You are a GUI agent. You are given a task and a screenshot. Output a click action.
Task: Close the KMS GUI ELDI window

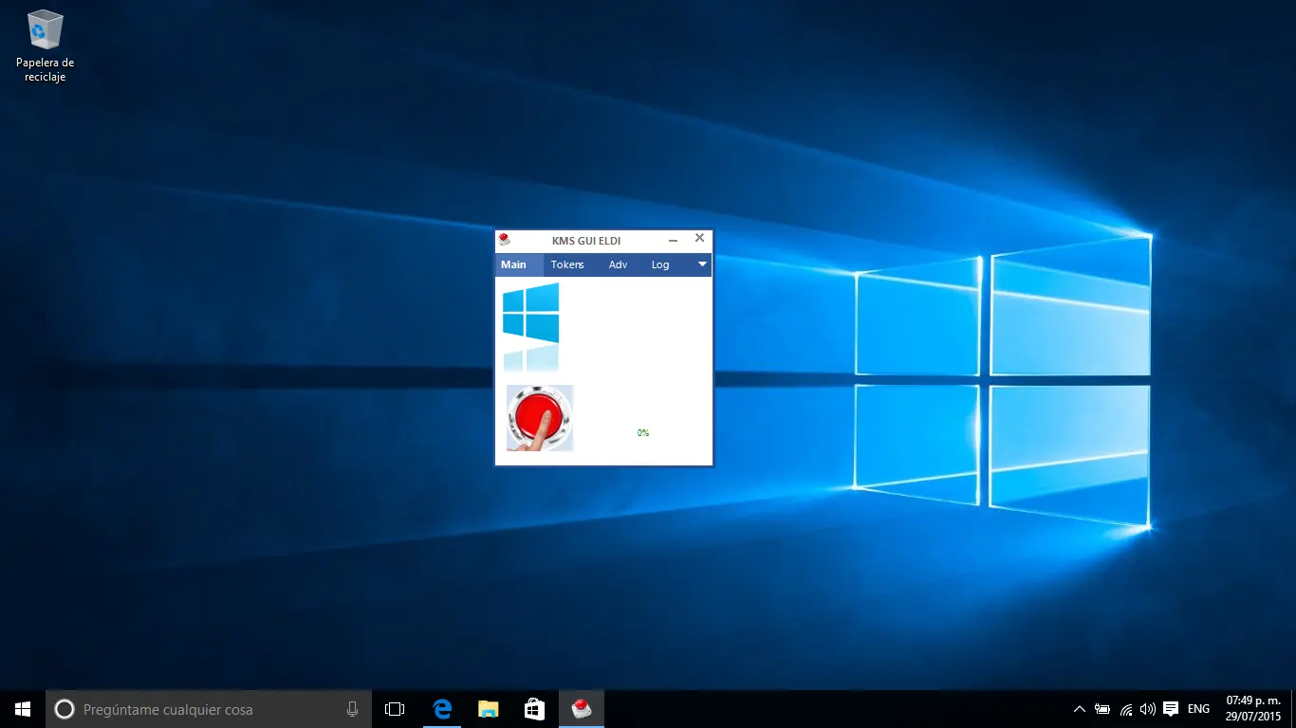point(699,239)
